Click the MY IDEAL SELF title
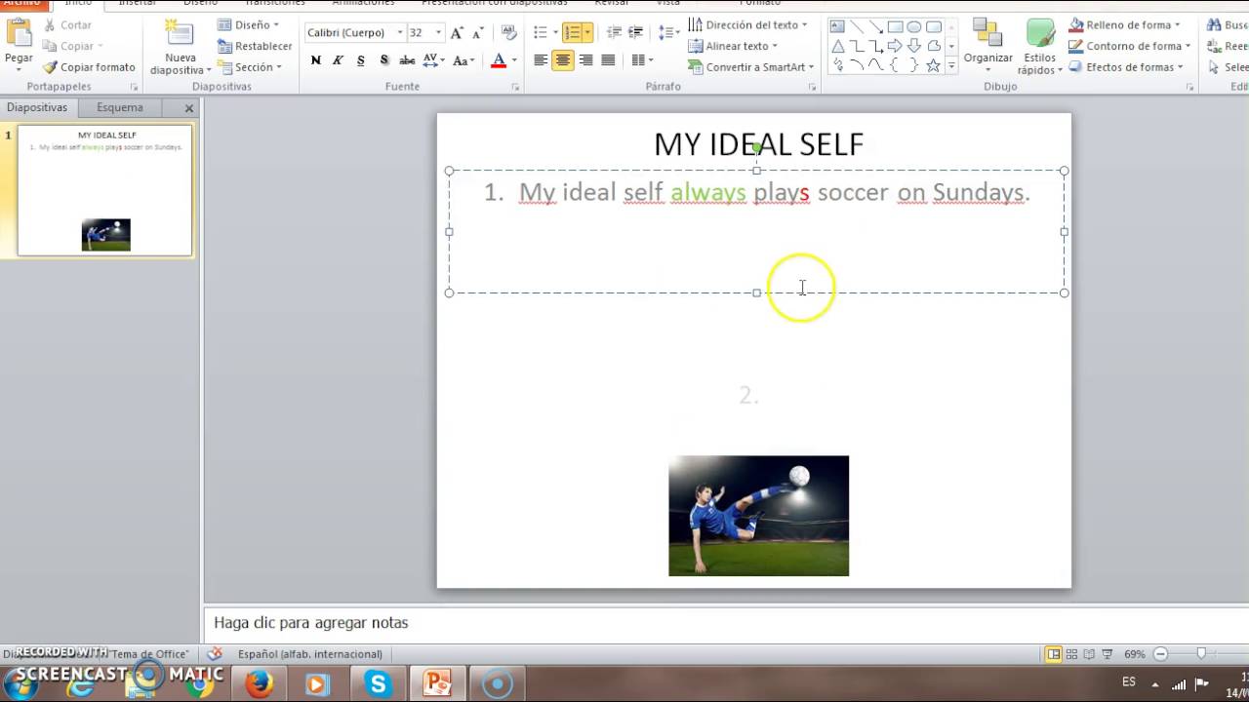This screenshot has width=1249, height=702. tap(758, 144)
